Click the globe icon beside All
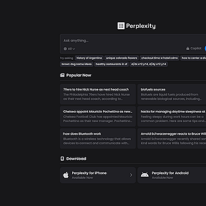 click(65, 49)
